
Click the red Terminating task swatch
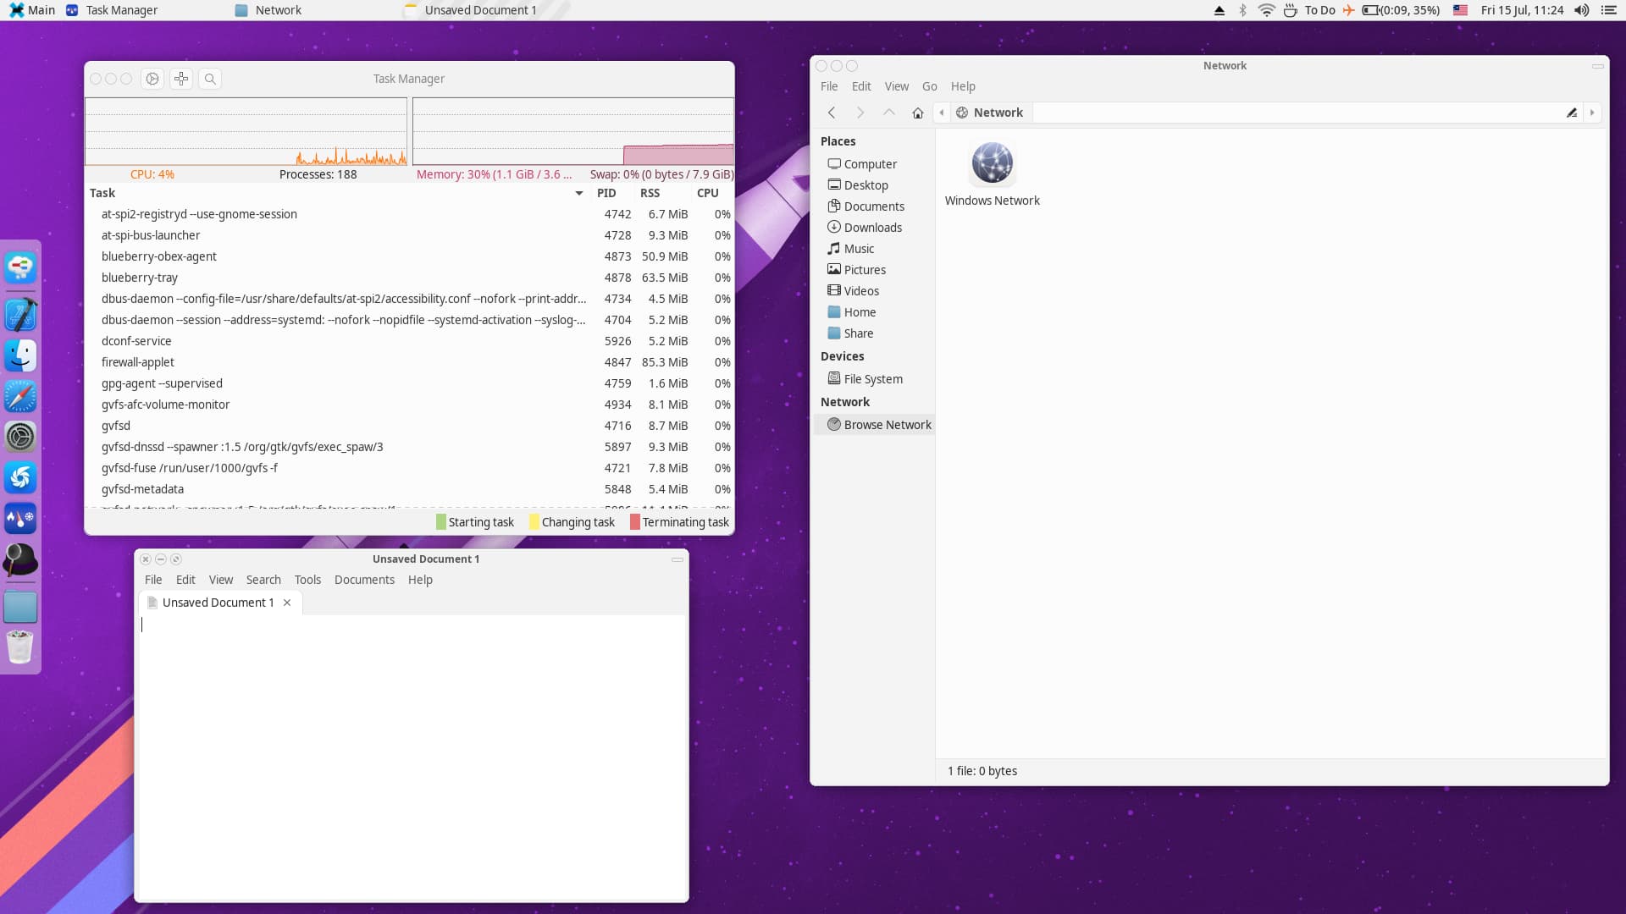tap(635, 522)
